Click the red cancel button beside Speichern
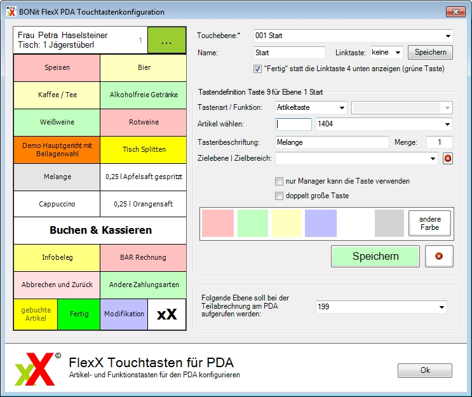This screenshot has height=397, width=472. (x=439, y=257)
